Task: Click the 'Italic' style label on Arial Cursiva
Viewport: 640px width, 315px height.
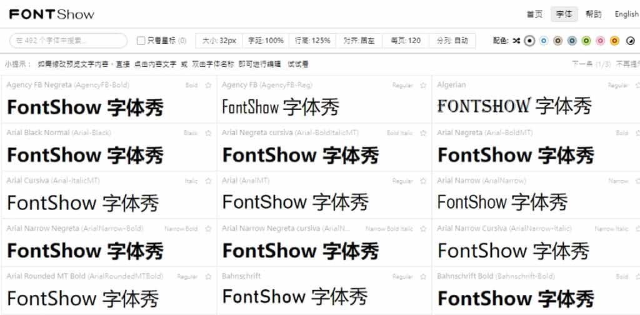Action: coord(191,181)
